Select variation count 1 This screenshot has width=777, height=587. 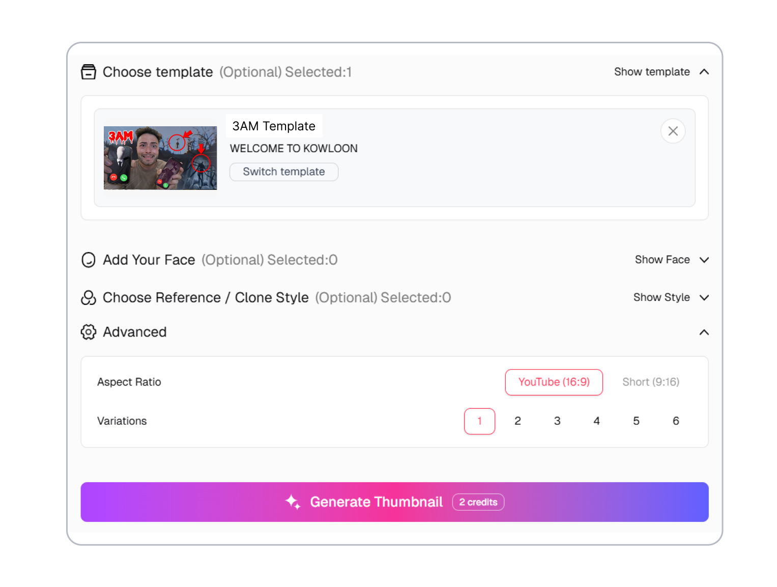pyautogui.click(x=479, y=421)
